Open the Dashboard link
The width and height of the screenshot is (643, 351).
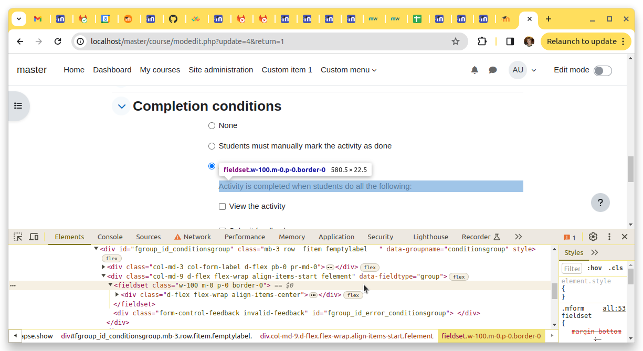pos(112,70)
